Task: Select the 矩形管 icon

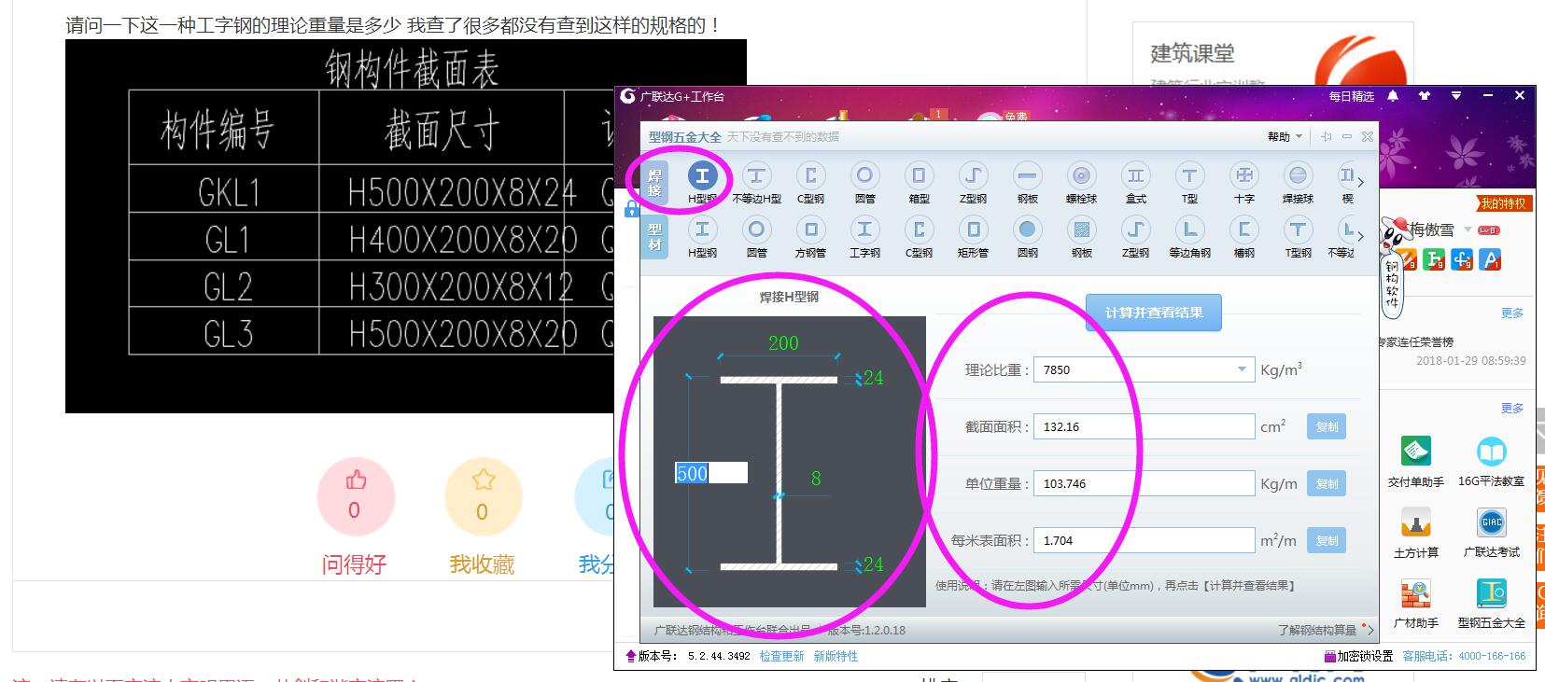Action: pyautogui.click(x=973, y=230)
